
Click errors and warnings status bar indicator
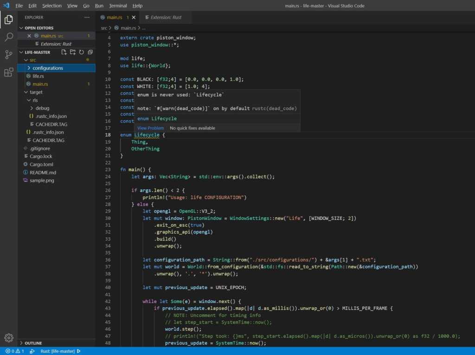click(x=15, y=351)
